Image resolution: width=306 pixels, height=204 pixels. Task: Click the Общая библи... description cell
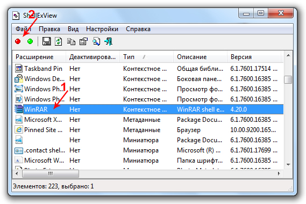click(200, 69)
